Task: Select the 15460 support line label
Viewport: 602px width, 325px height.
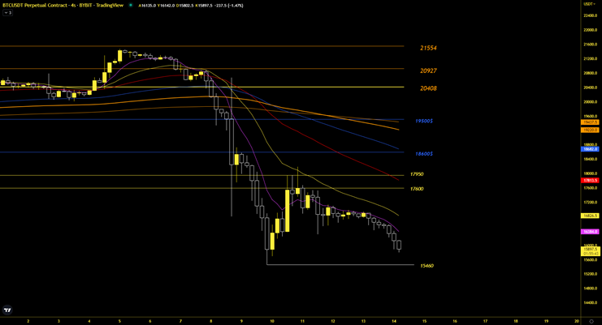Action: click(x=427, y=266)
